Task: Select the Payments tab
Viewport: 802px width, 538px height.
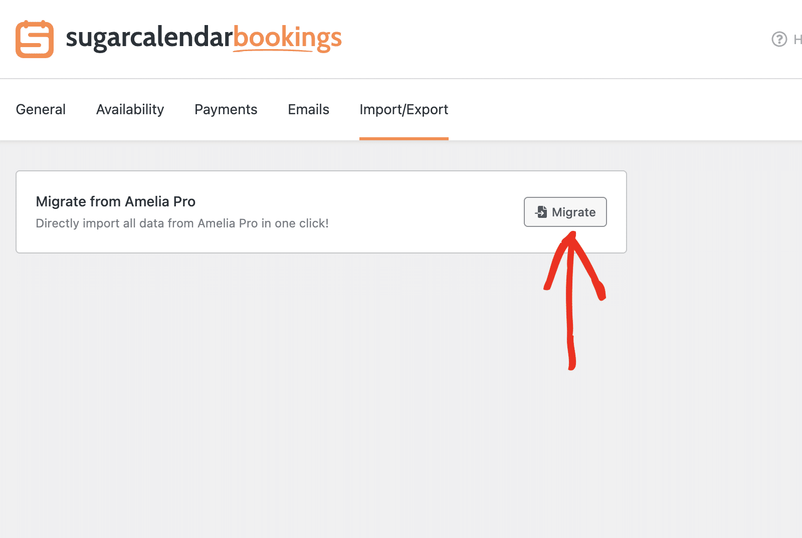Action: pos(226,109)
